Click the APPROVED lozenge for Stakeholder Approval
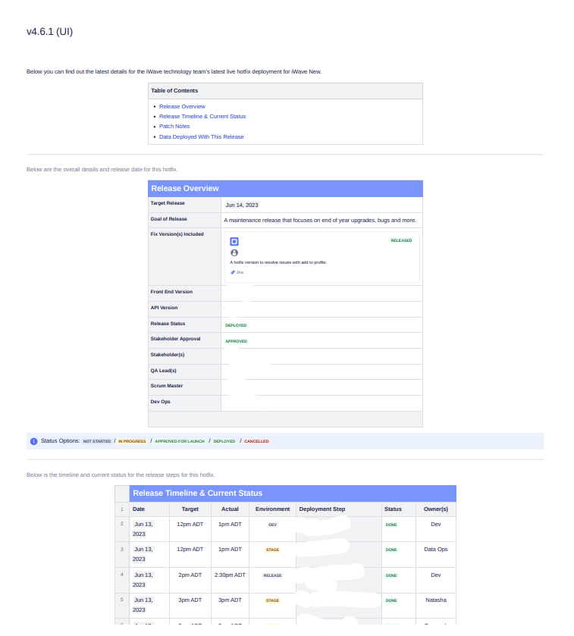Viewport: 574px width, 636px height. point(236,341)
